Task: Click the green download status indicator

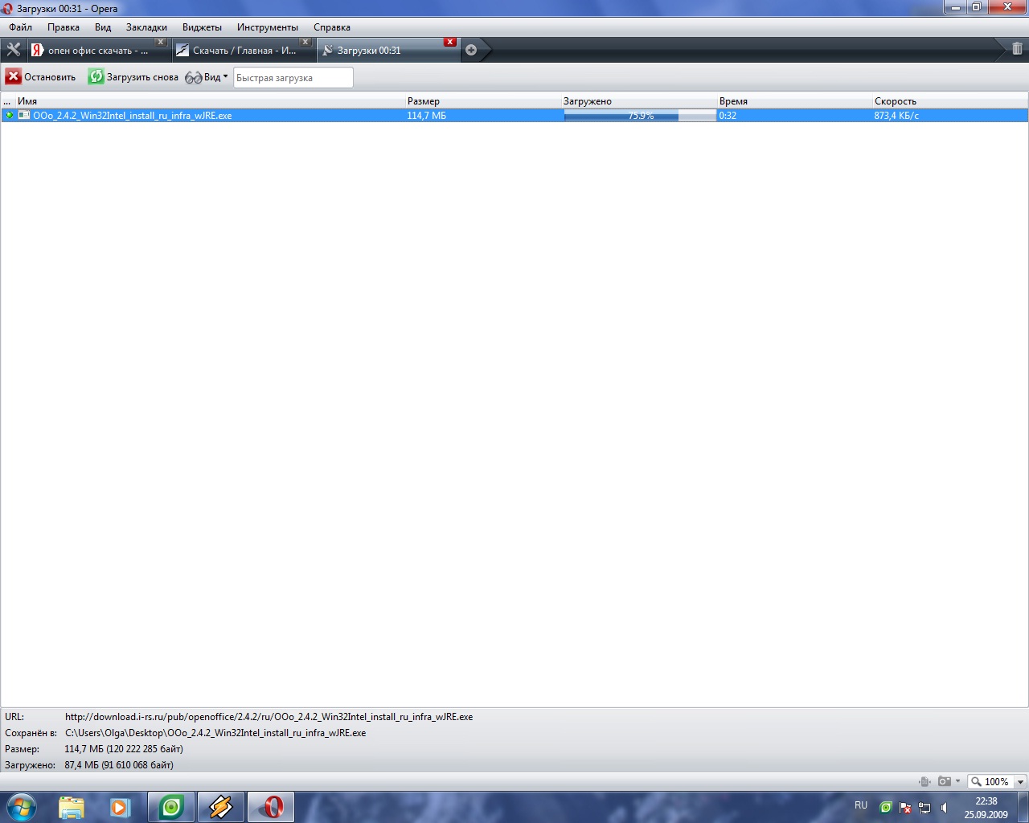Action: 10,116
